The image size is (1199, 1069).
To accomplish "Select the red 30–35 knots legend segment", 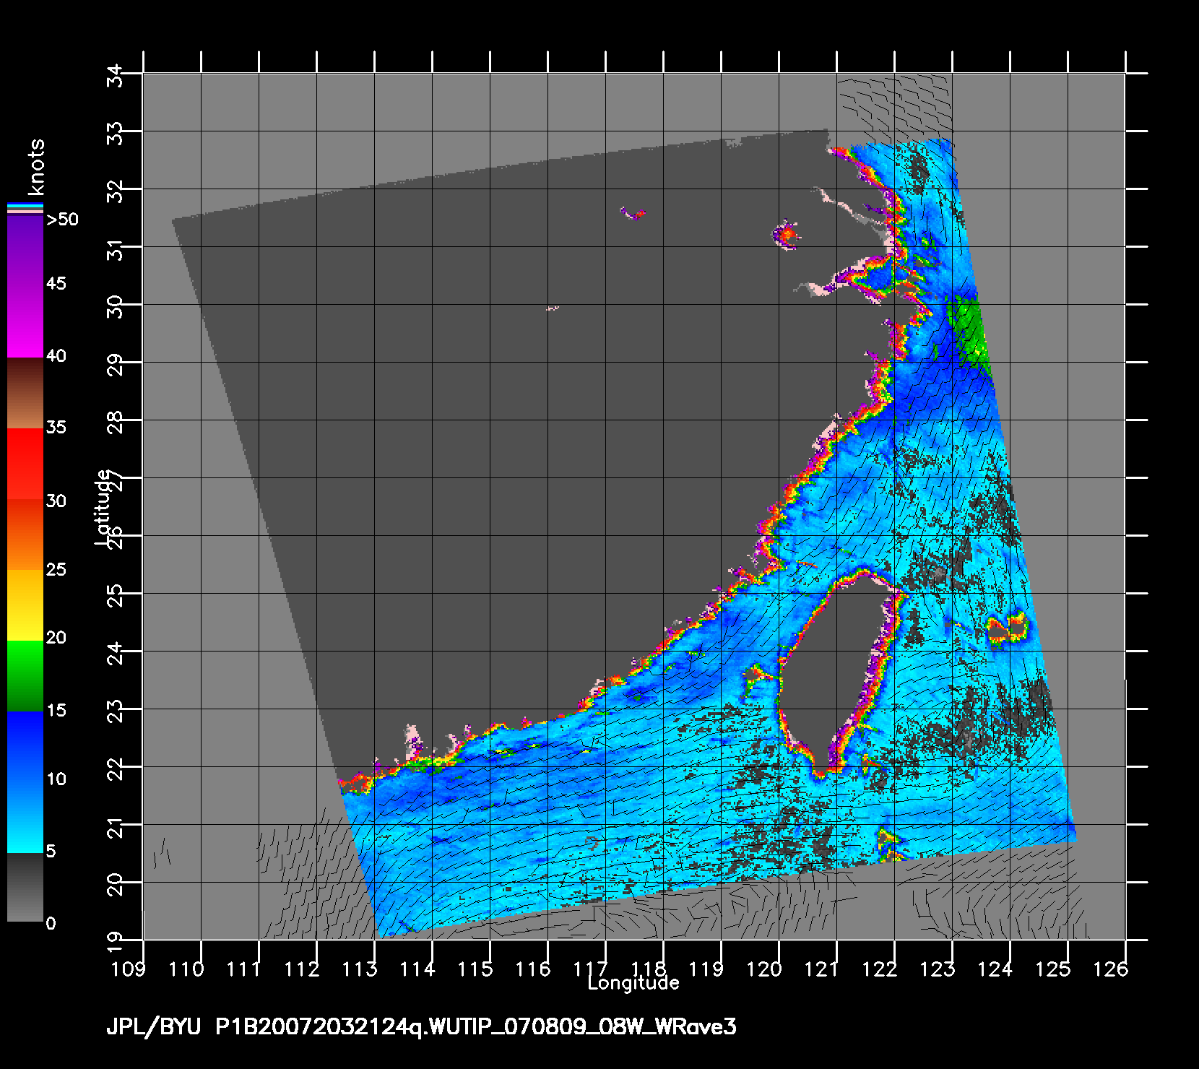I will (x=25, y=464).
